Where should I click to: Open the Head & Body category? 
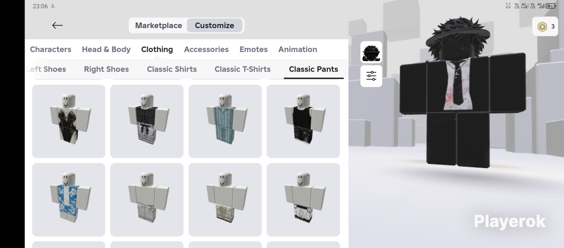pos(106,49)
